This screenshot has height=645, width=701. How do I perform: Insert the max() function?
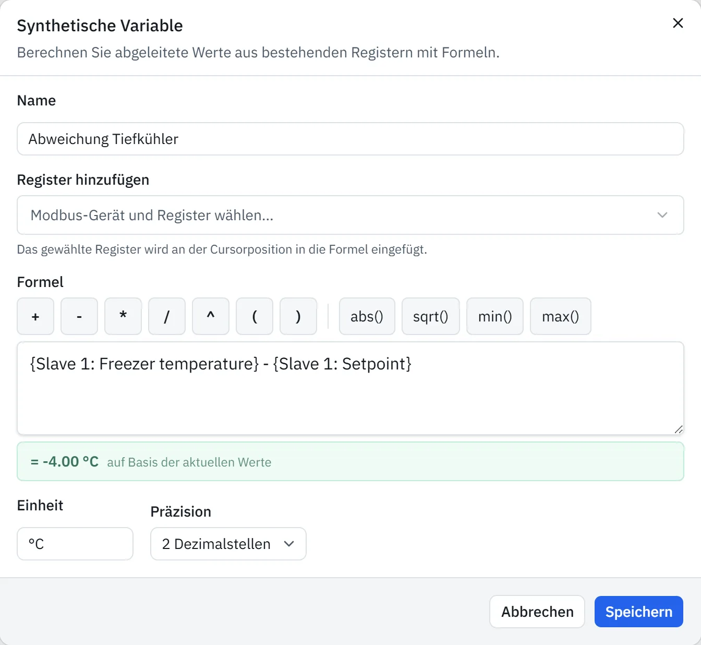pyautogui.click(x=561, y=316)
